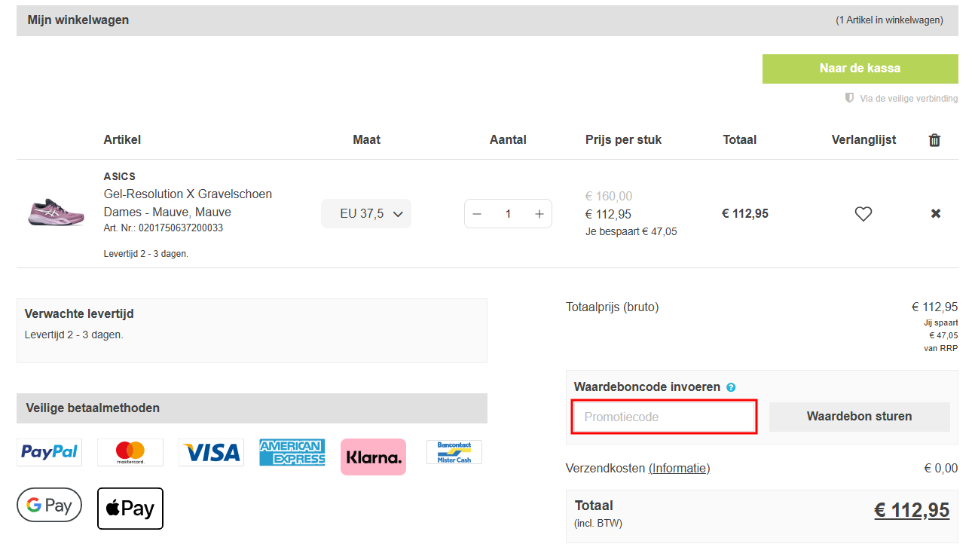Viewport: 975px width, 547px height.
Task: Open the Verzendkosten Informatie link
Action: point(680,469)
